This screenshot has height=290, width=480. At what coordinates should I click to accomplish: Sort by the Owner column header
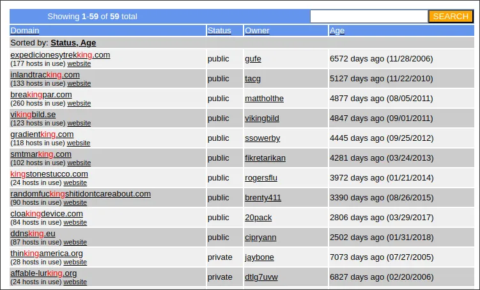257,30
